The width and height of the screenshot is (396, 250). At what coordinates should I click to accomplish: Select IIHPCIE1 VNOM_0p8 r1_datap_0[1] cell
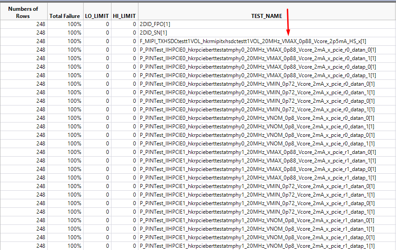pos(267,237)
